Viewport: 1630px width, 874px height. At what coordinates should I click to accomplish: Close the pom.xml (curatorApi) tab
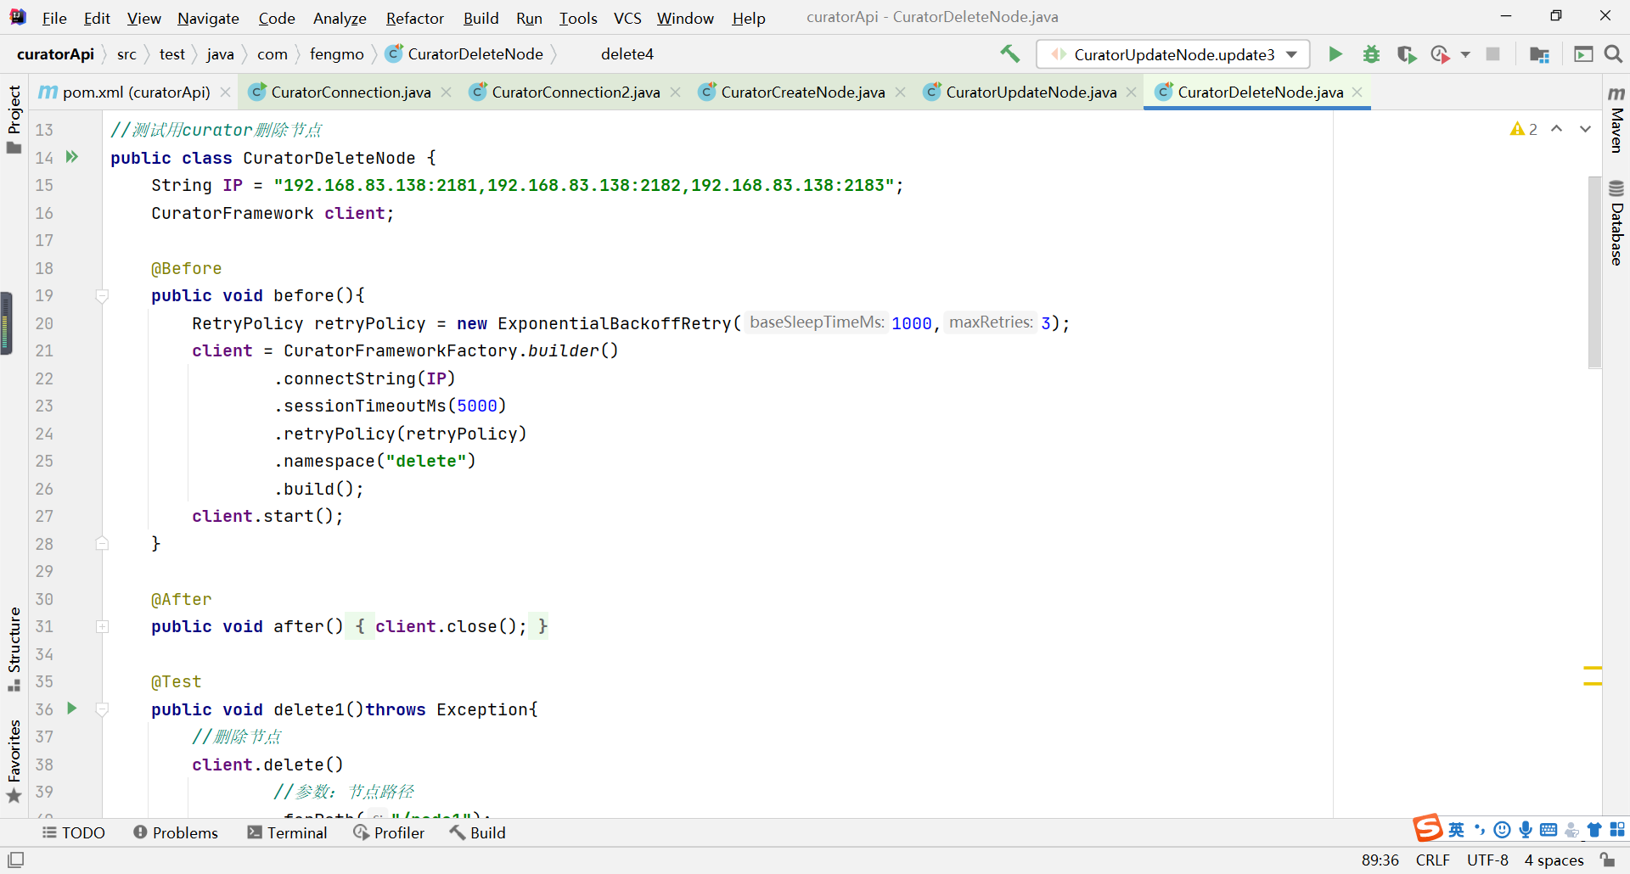(x=225, y=92)
